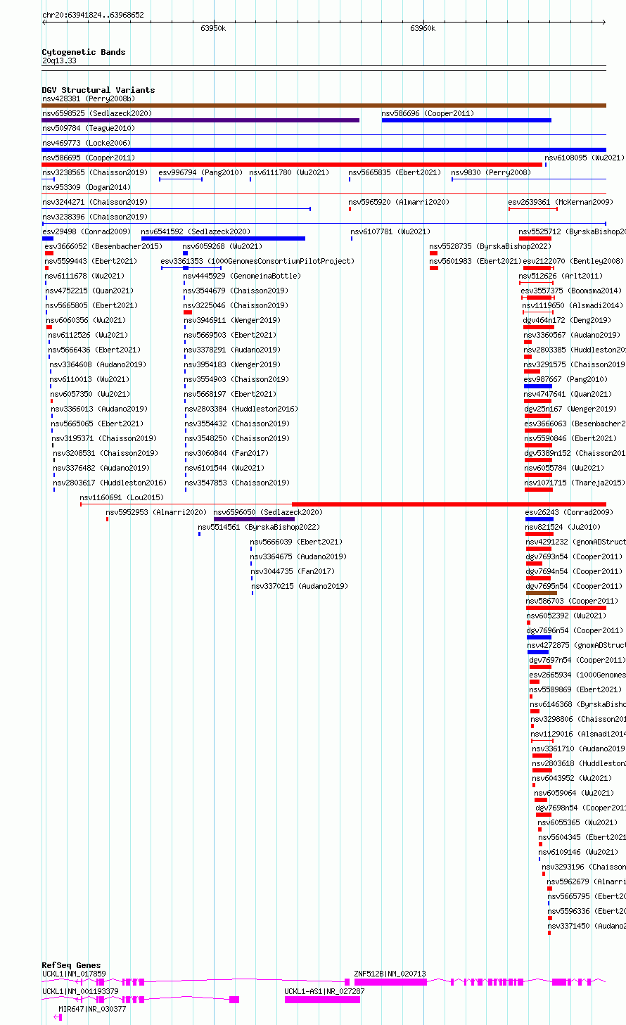Click purple bar under nsv6596050 (Sedlazeck2020)
The height and width of the screenshot is (1025, 626).
tap(254, 519)
